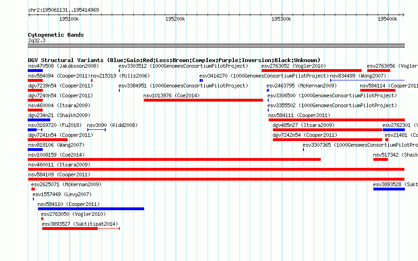This screenshot has height=261, width=418.
Task: Click the red bar under nsv584114
Action: tap(378, 90)
